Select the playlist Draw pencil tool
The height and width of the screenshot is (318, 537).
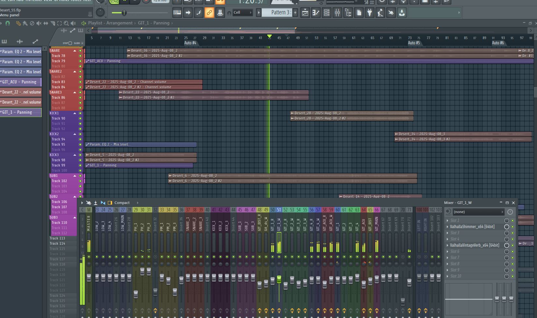18,23
